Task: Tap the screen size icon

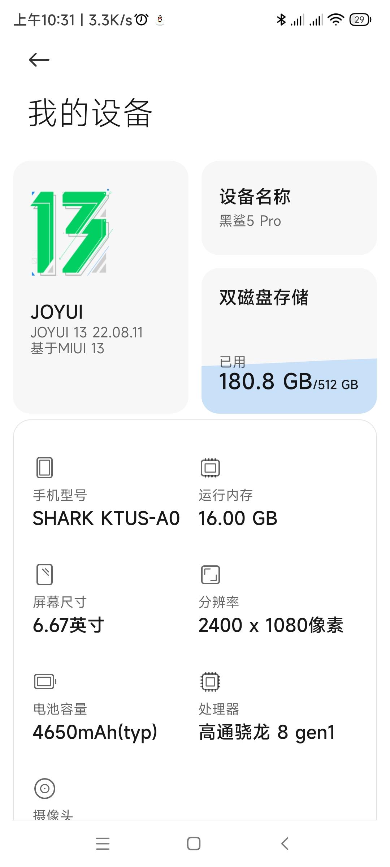Action: (x=45, y=574)
